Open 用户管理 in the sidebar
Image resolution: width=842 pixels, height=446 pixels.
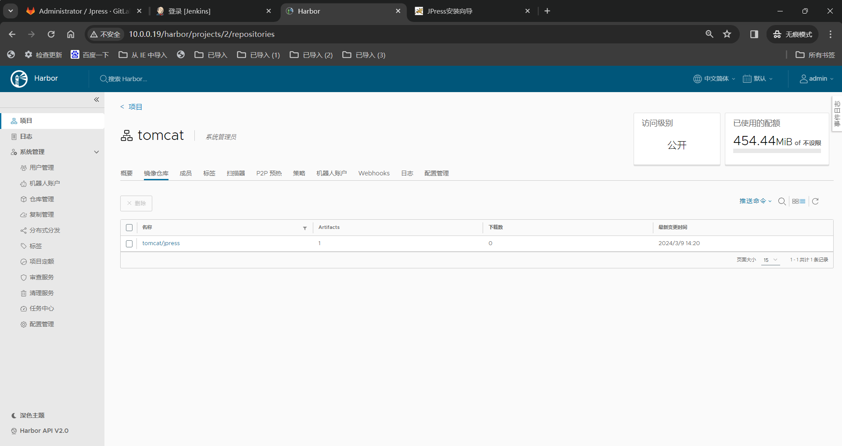42,168
